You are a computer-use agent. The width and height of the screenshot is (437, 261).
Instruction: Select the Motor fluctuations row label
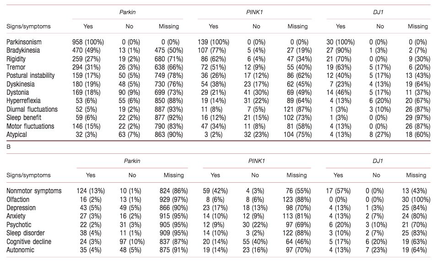coord(30,126)
